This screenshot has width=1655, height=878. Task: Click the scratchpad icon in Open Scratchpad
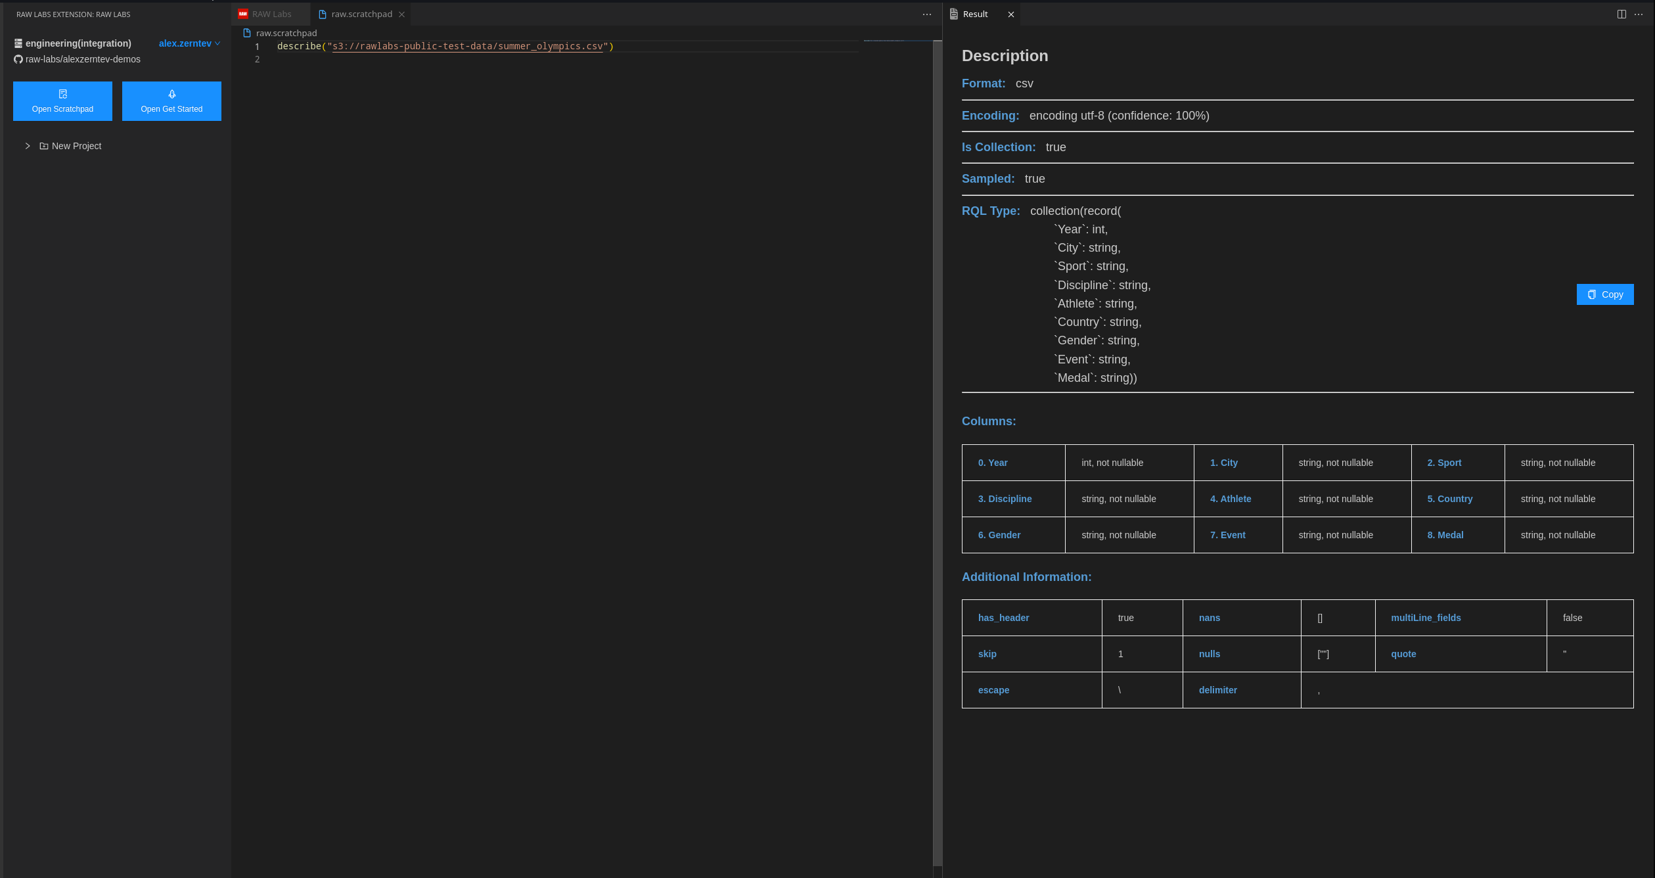coord(63,94)
